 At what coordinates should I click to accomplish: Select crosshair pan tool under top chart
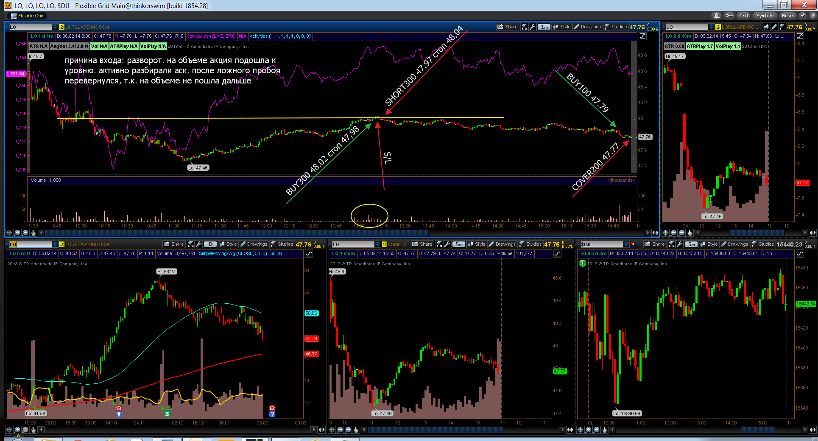(9, 233)
